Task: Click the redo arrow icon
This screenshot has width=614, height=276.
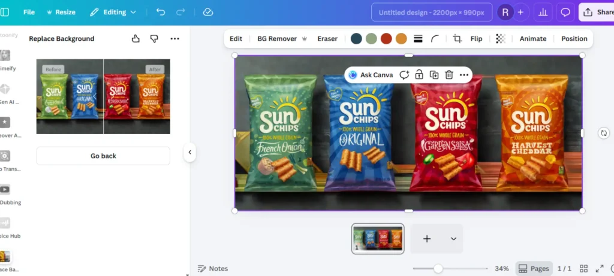Action: tap(180, 12)
